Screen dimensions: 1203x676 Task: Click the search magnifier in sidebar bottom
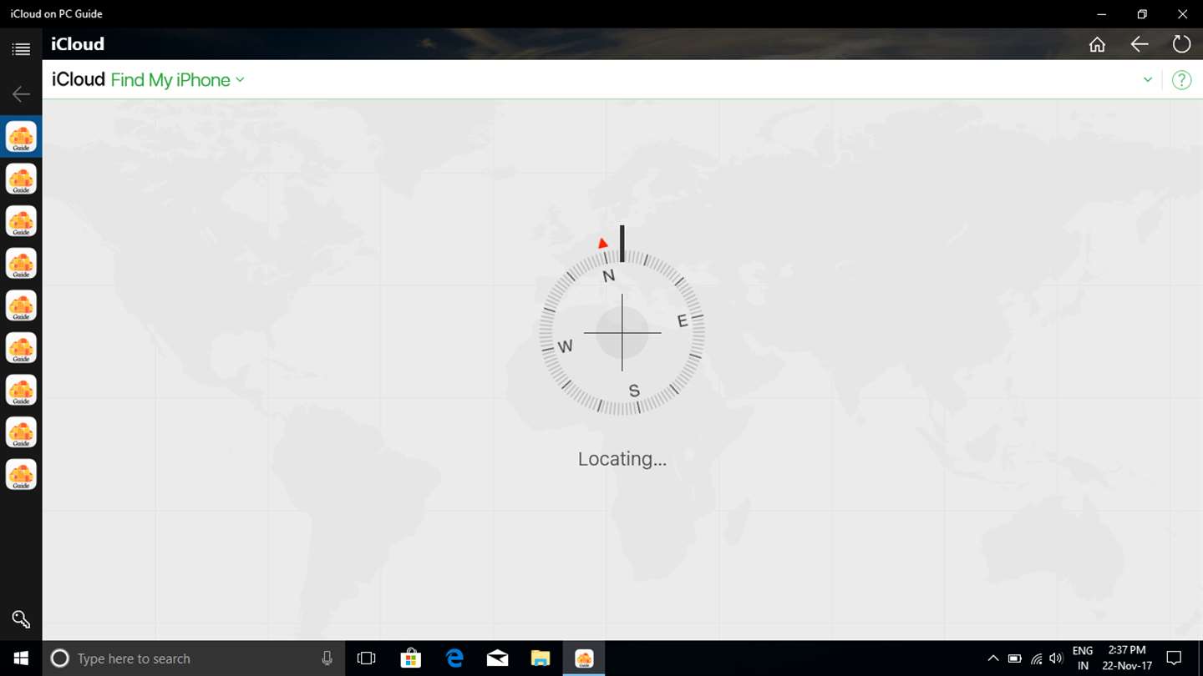[x=21, y=619]
